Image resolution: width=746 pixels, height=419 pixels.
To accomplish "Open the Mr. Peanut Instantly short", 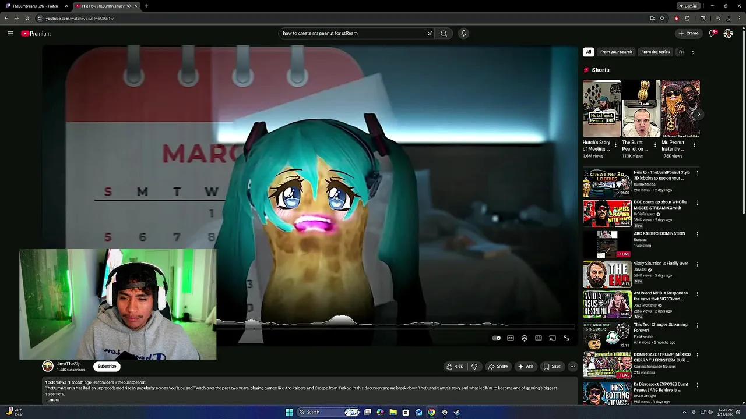I will pyautogui.click(x=681, y=108).
